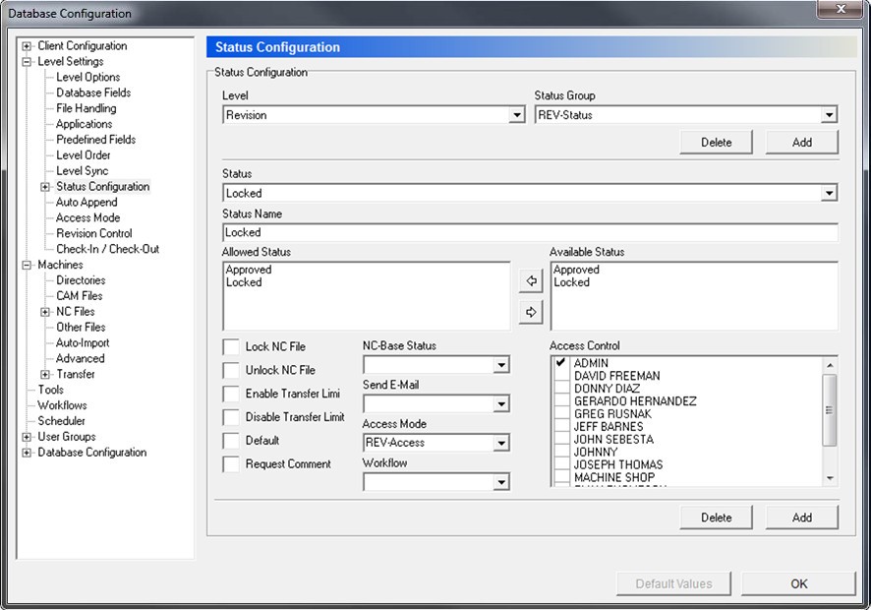Open the Level dropdown showing Revision

[x=517, y=115]
